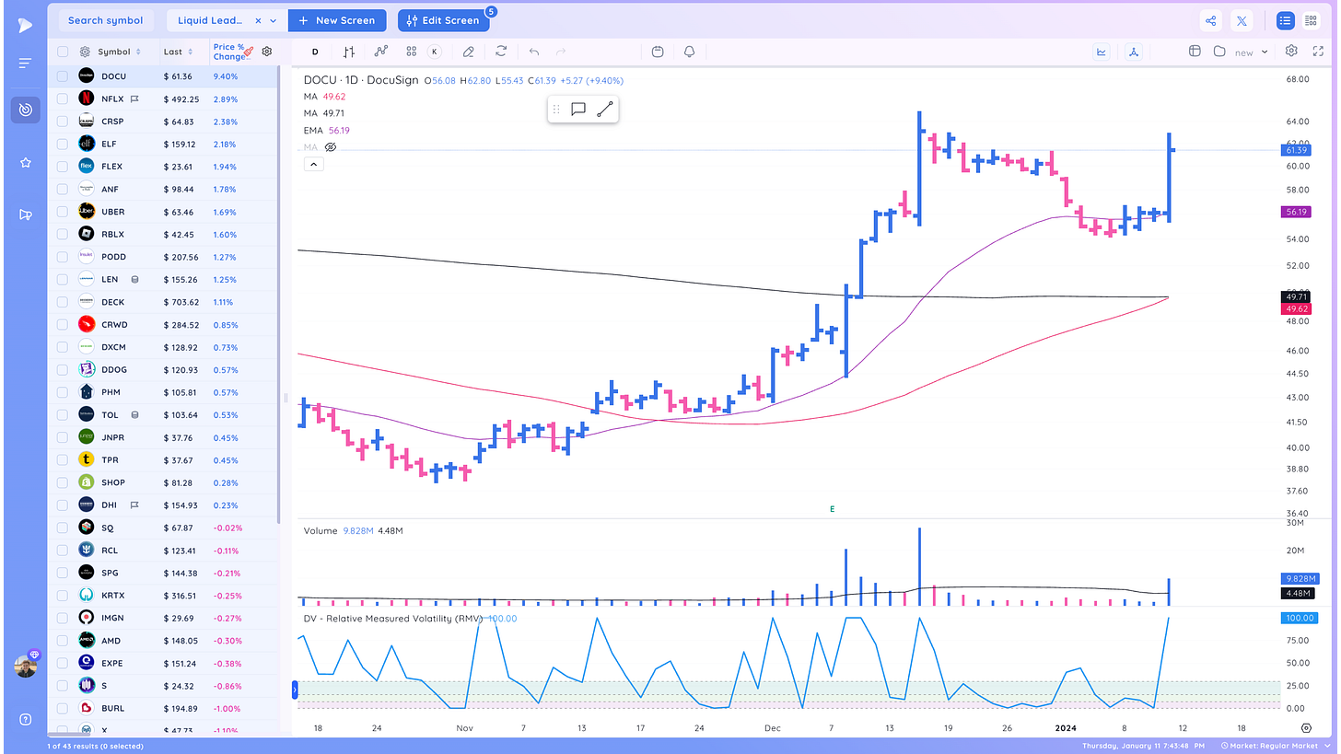This screenshot has height=754, width=1341.
Task: Select the trend line drawing tool
Action: pos(604,110)
